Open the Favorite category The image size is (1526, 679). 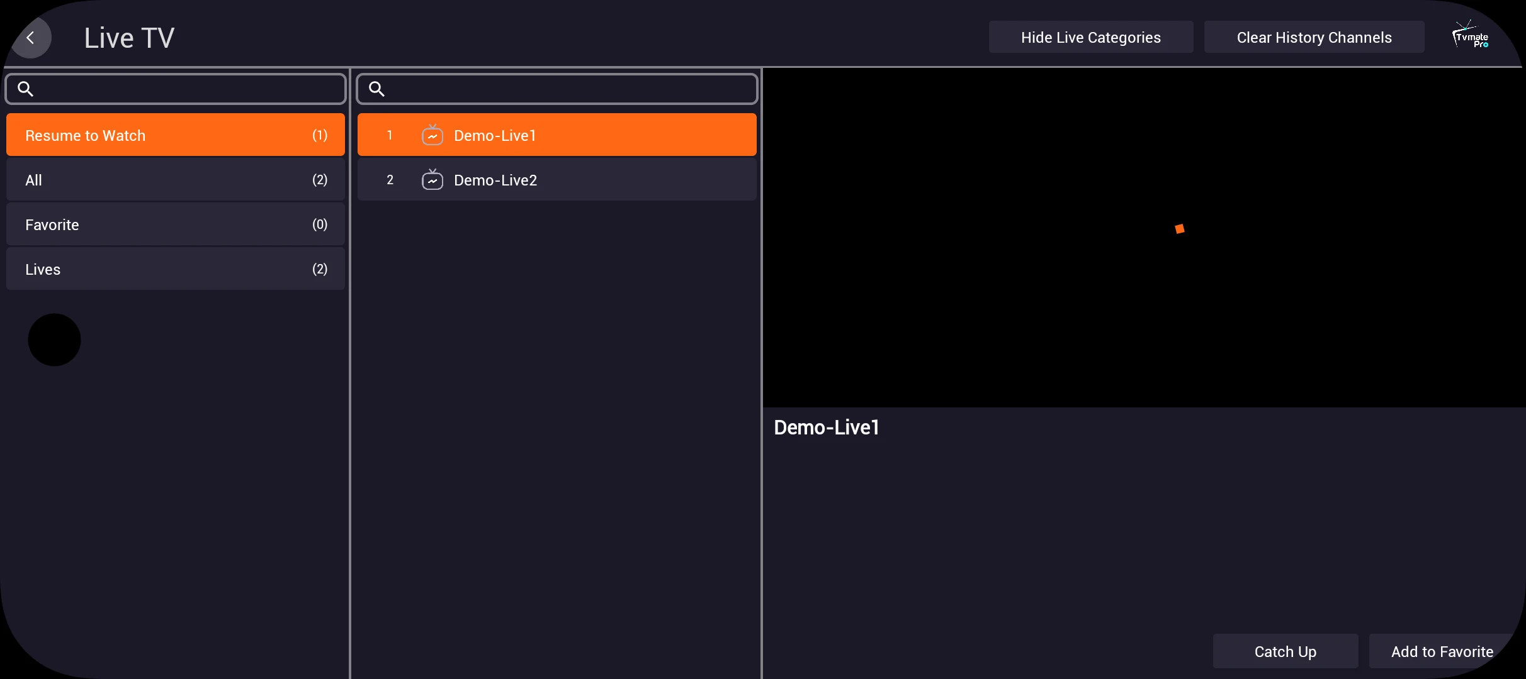point(176,224)
